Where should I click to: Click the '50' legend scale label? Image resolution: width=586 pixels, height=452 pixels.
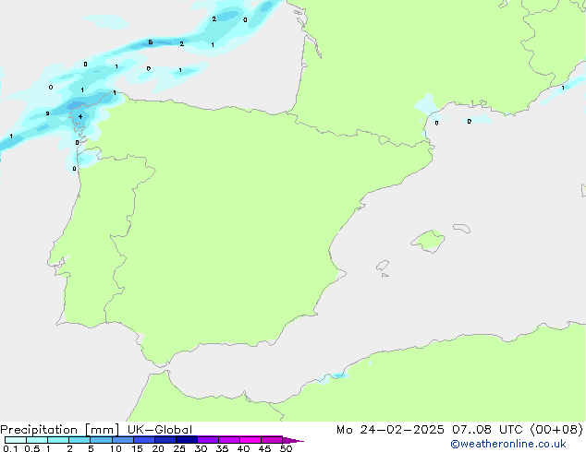pos(286,448)
